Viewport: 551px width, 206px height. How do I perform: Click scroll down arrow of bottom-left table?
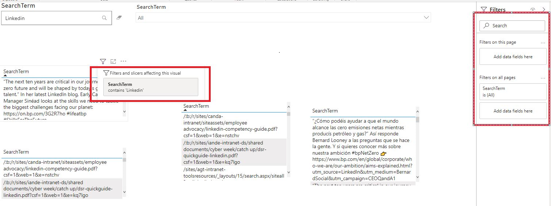pyautogui.click(x=124, y=192)
